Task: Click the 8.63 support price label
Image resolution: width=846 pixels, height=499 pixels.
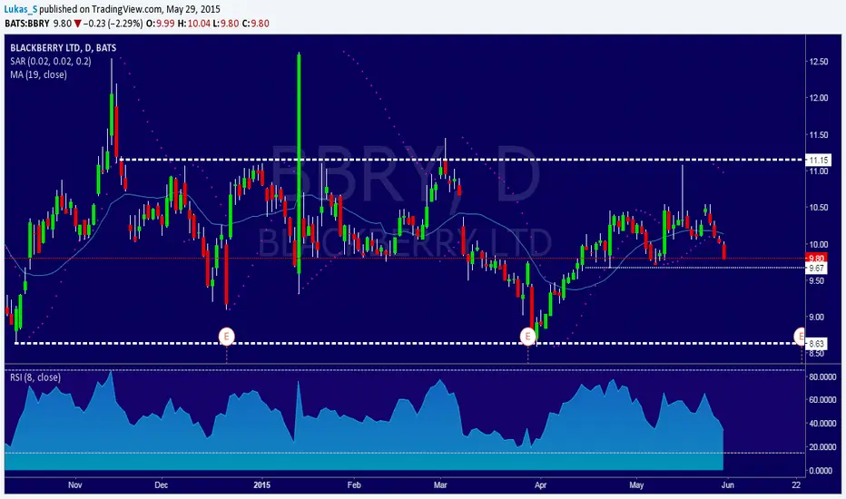Action: (816, 344)
